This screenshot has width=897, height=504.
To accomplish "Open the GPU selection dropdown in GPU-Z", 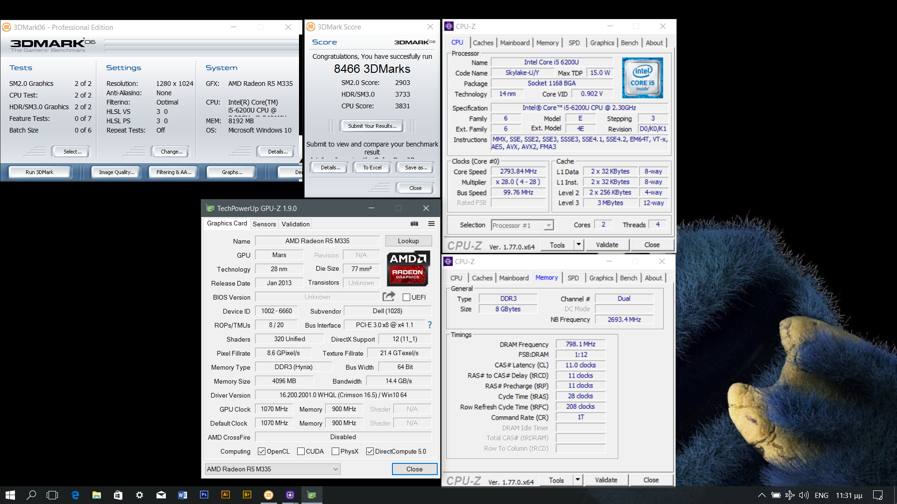I will click(273, 469).
